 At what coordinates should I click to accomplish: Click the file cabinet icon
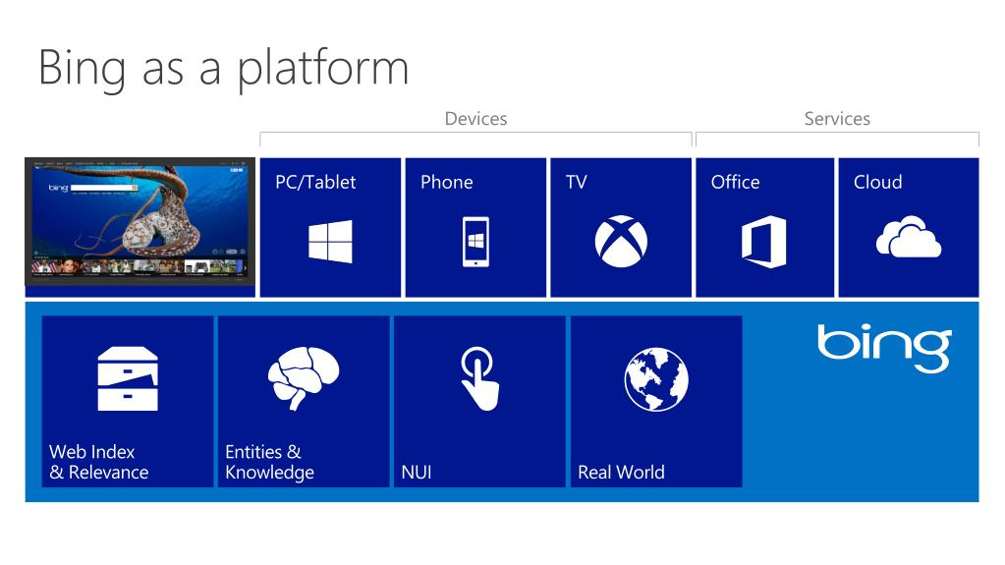[128, 378]
